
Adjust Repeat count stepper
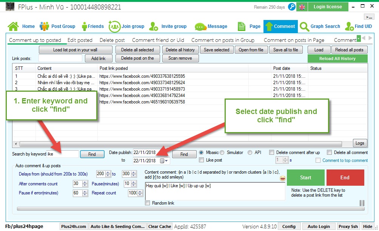click(x=140, y=193)
